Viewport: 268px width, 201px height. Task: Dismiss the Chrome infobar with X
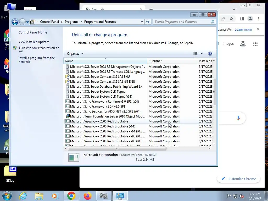point(258,29)
